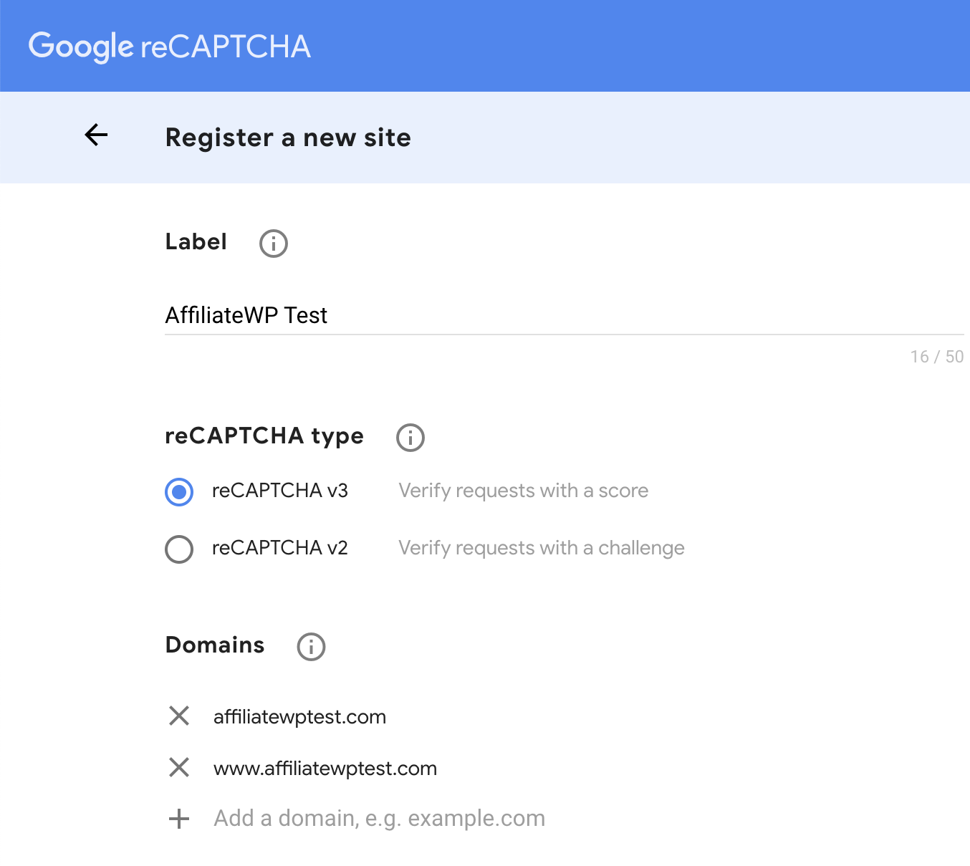This screenshot has width=970, height=866.
Task: Open the reCAPTCHA type info tooltip
Action: tap(410, 437)
